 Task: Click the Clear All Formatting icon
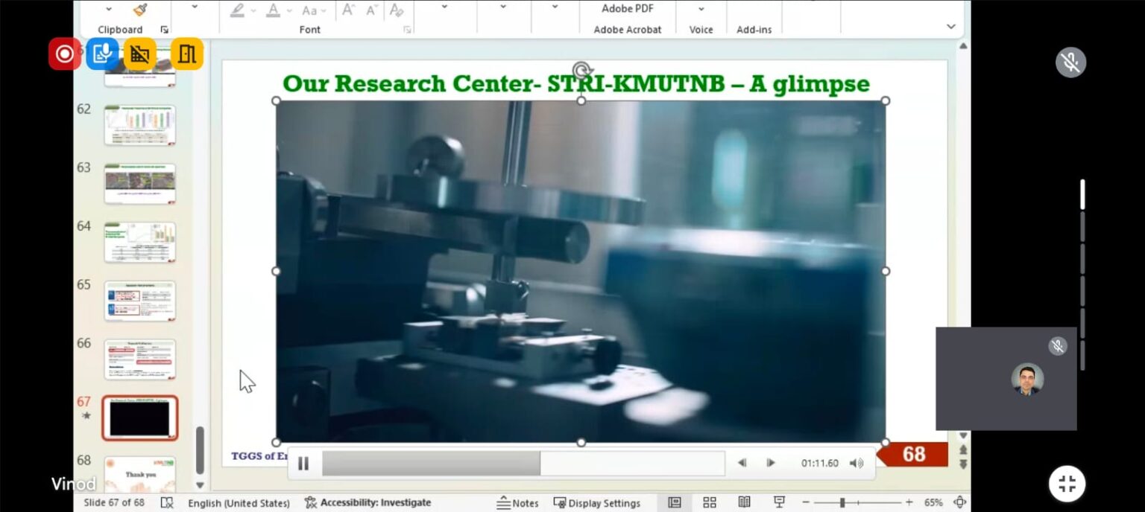[397, 10]
